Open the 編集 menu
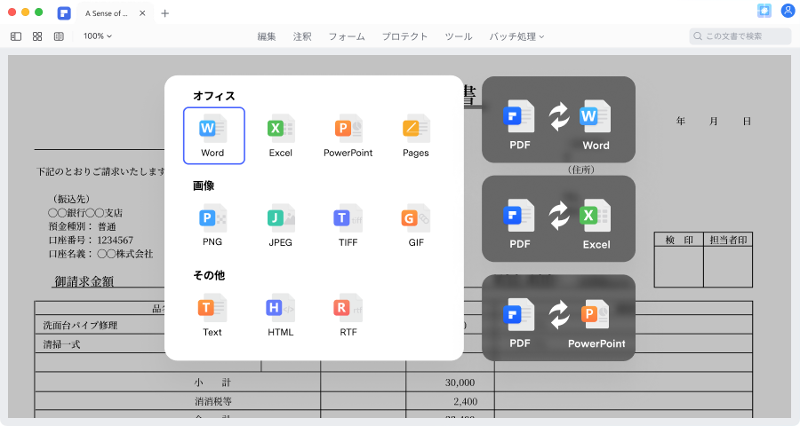 tap(267, 36)
